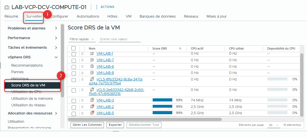Image resolution: width=307 pixels, height=138 pixels.
Task: Click the Exporter button
Action: point(115,125)
